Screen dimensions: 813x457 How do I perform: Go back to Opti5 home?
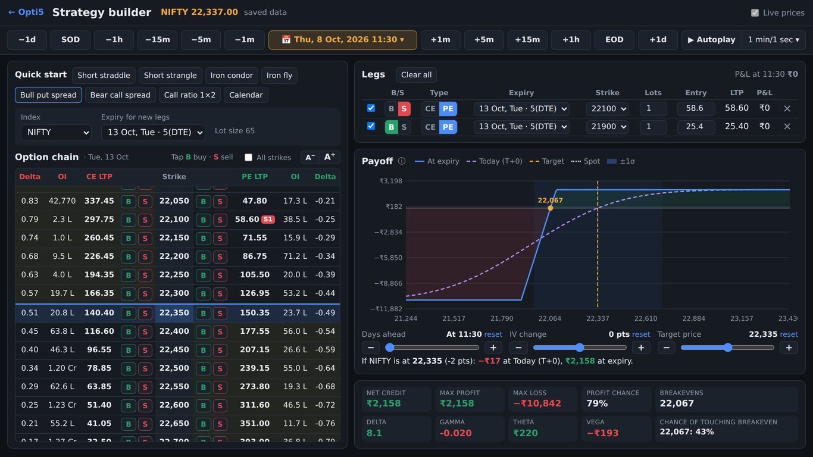click(26, 12)
